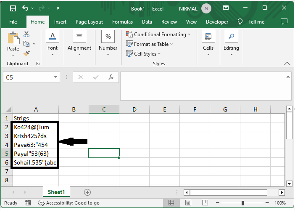Select the cell Krish425?ds
Viewport: 295px width, 210px height.
[x=36, y=136]
